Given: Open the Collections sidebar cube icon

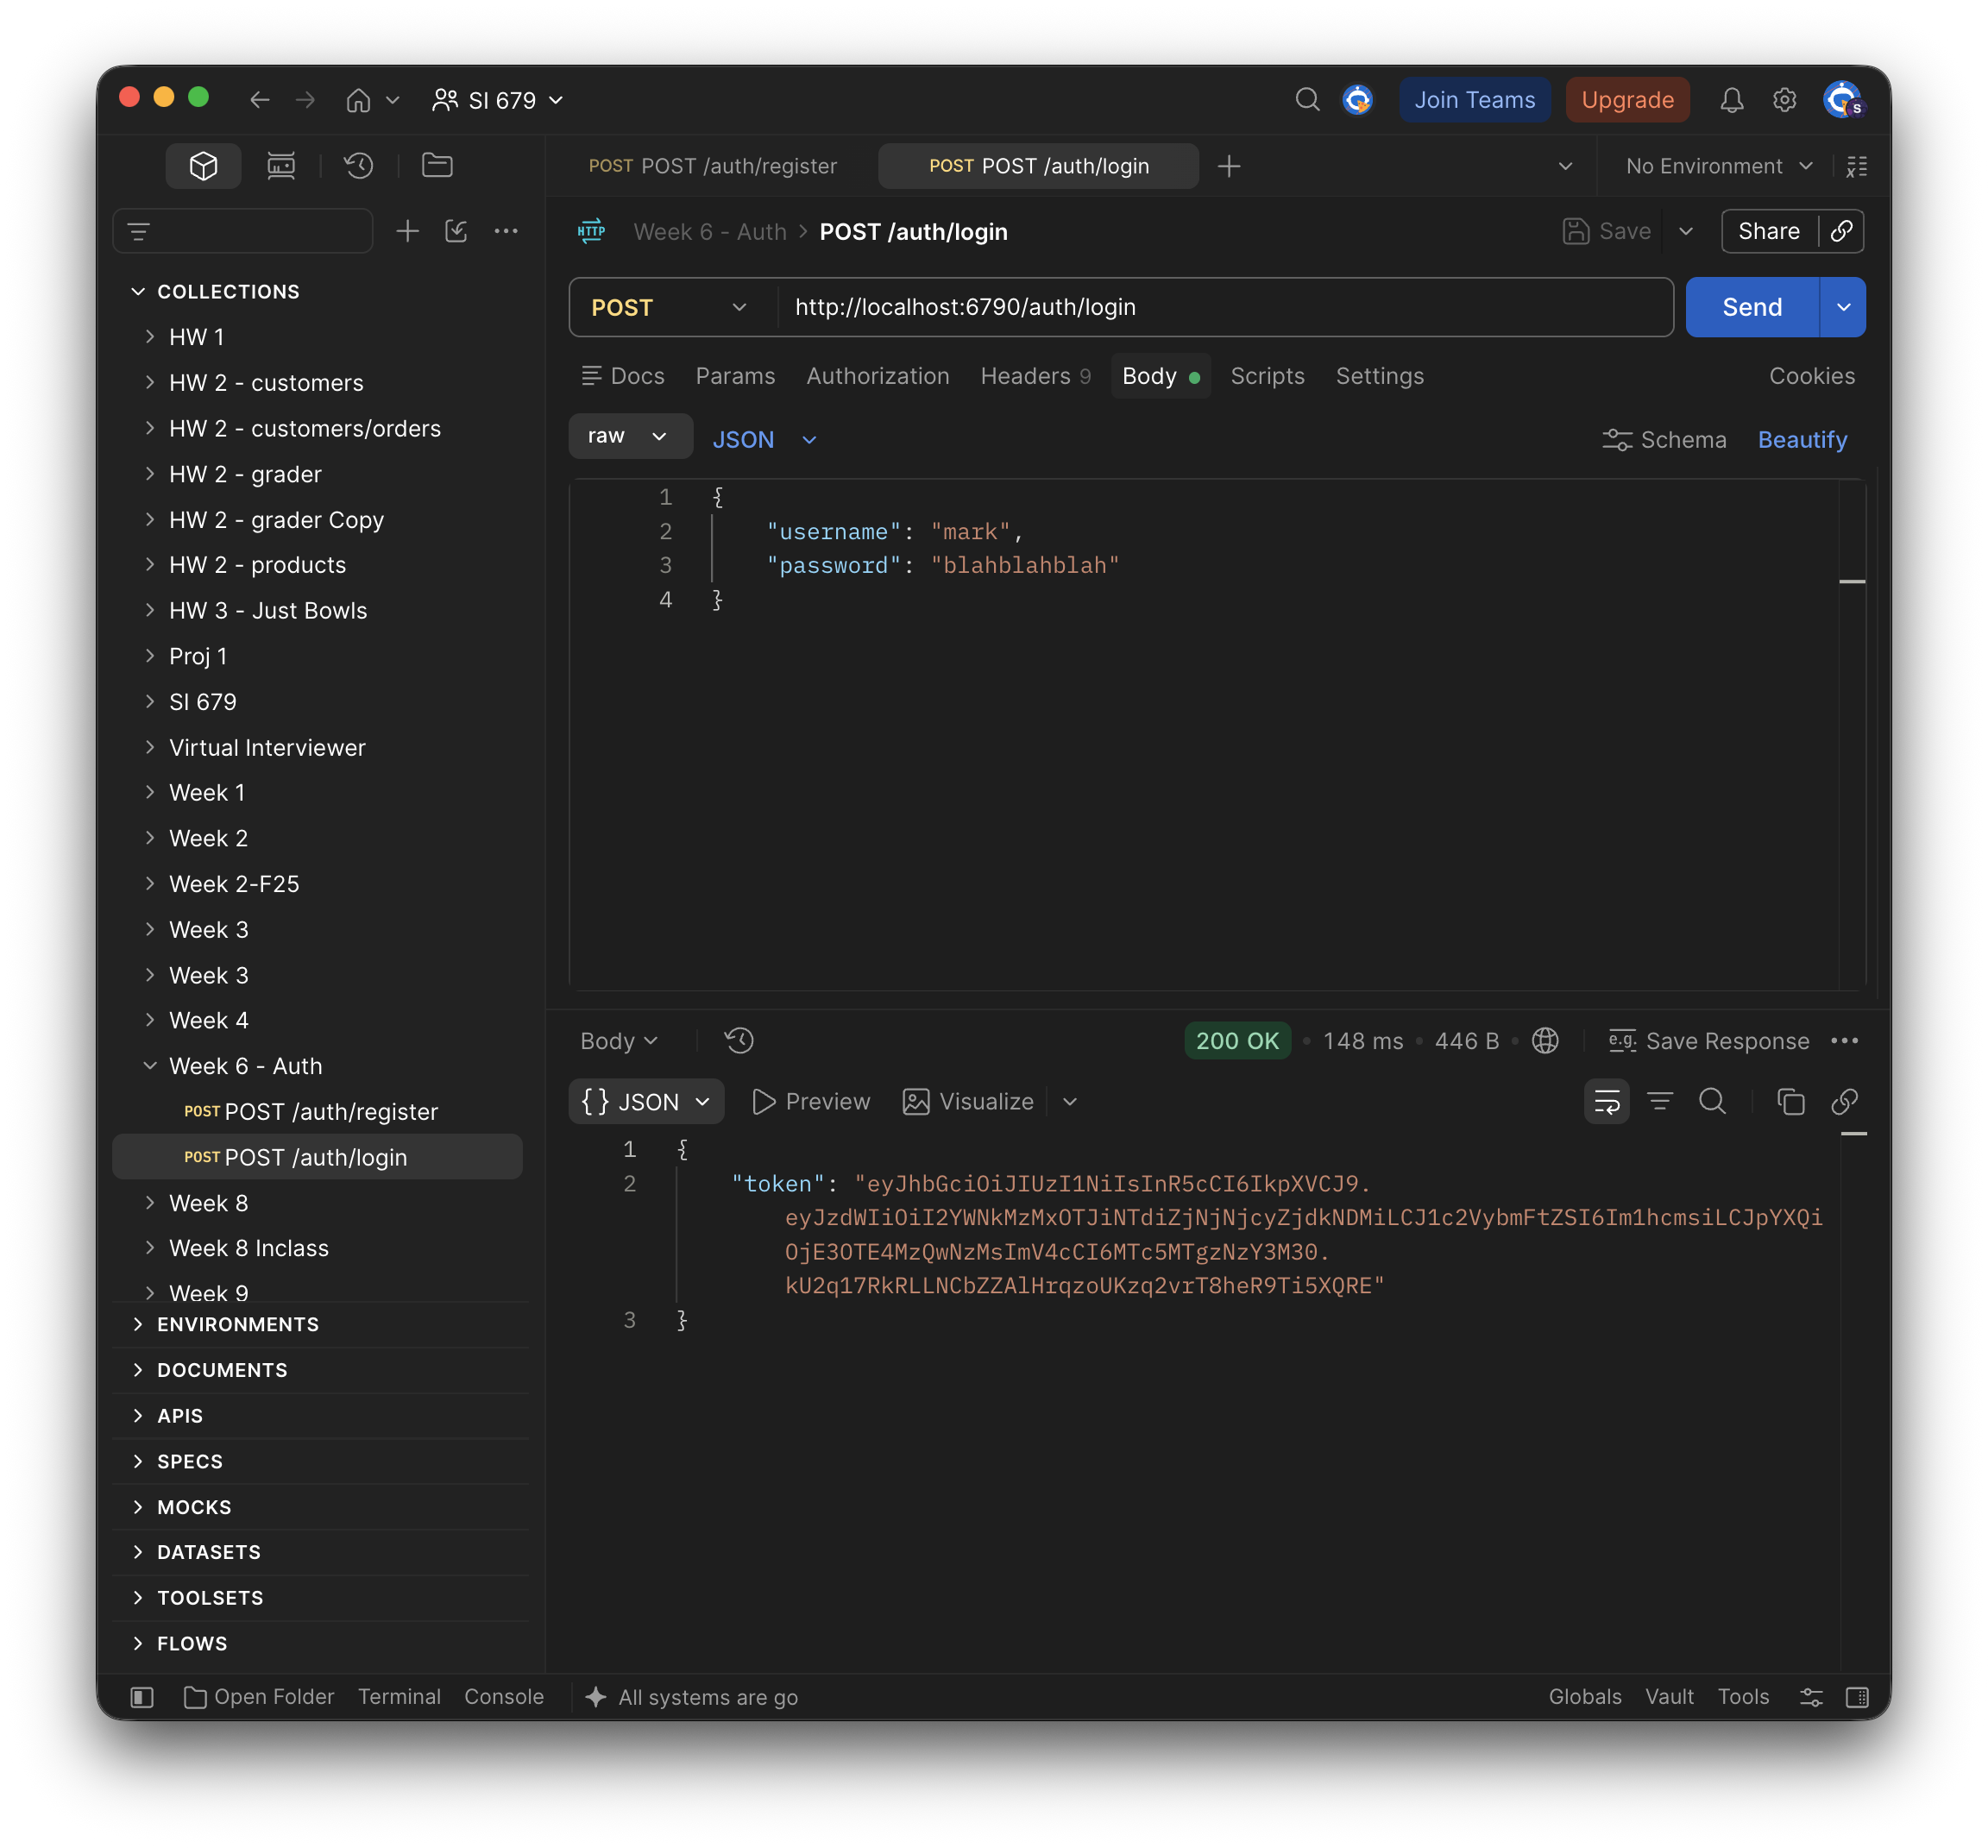Looking at the screenshot, I should point(203,166).
